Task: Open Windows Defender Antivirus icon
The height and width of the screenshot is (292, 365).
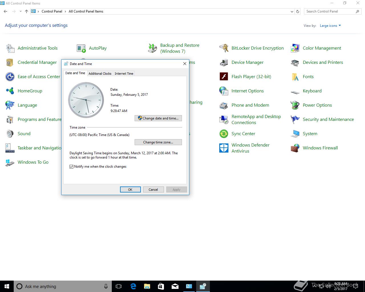Action: coord(224,148)
